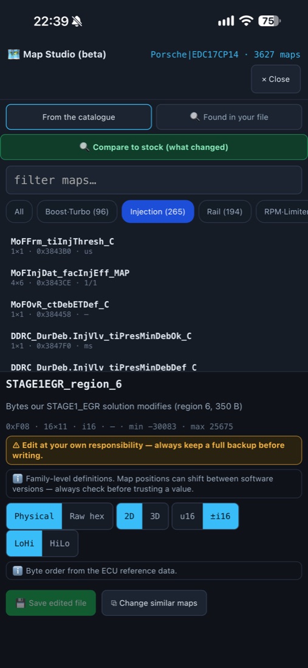Open Compare to stock (what changed)
Viewport: 308px width, 668px height.
(x=154, y=147)
